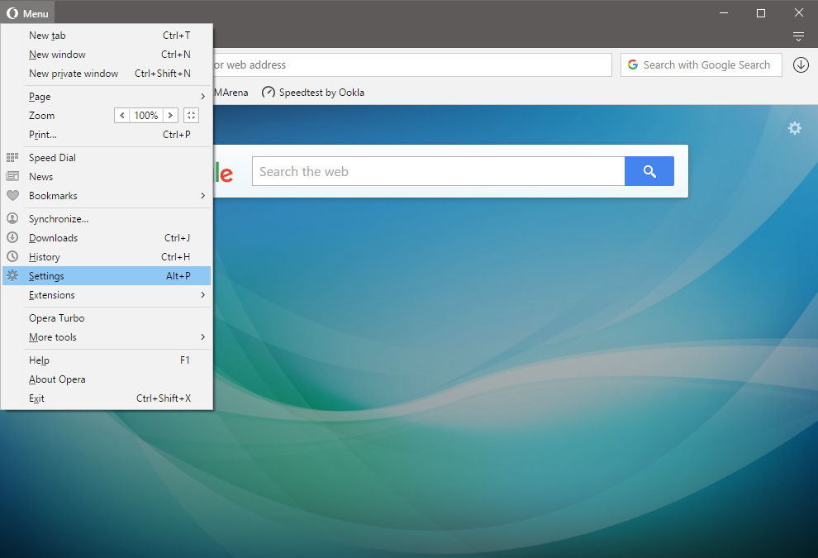The width and height of the screenshot is (818, 558).
Task: Click the Speed Dial grid icon
Action: point(12,157)
